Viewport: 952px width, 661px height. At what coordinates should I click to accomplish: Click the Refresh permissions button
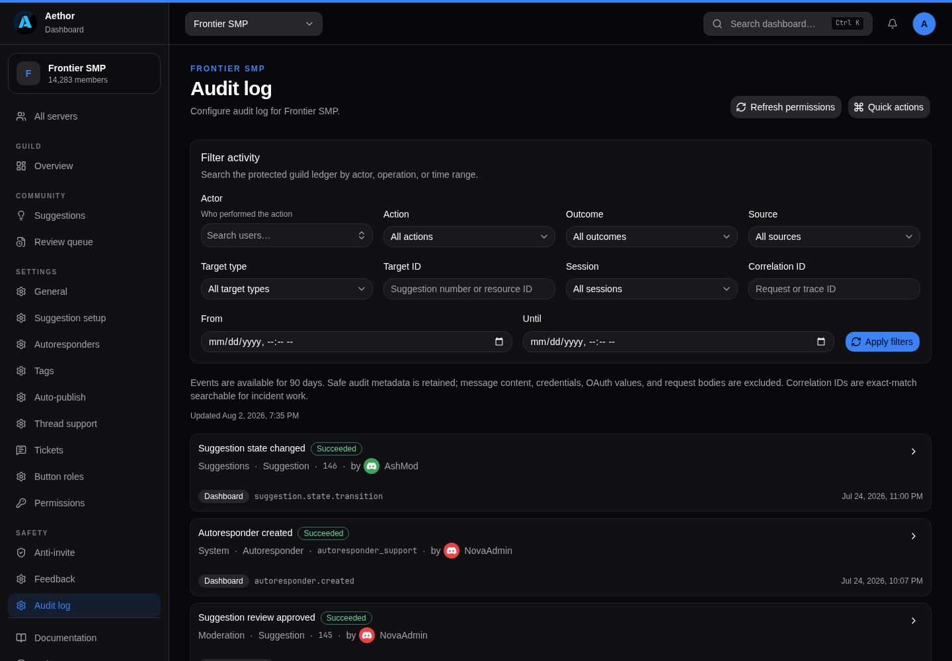coord(786,107)
